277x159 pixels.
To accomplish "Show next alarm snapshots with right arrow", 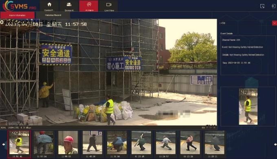I will coord(275,144).
